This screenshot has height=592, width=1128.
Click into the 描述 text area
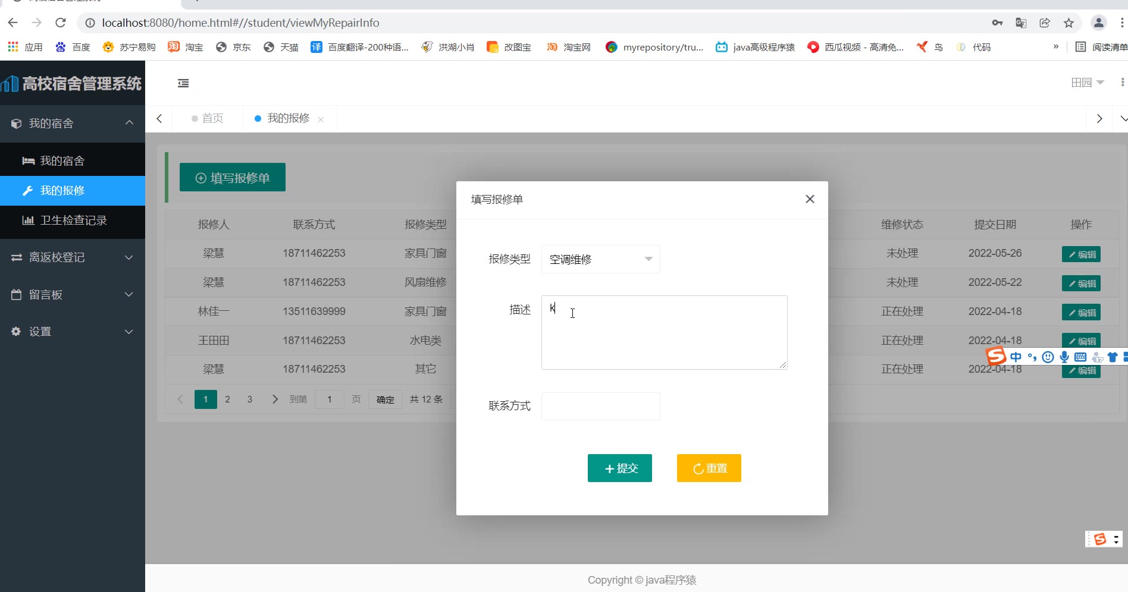tap(664, 332)
